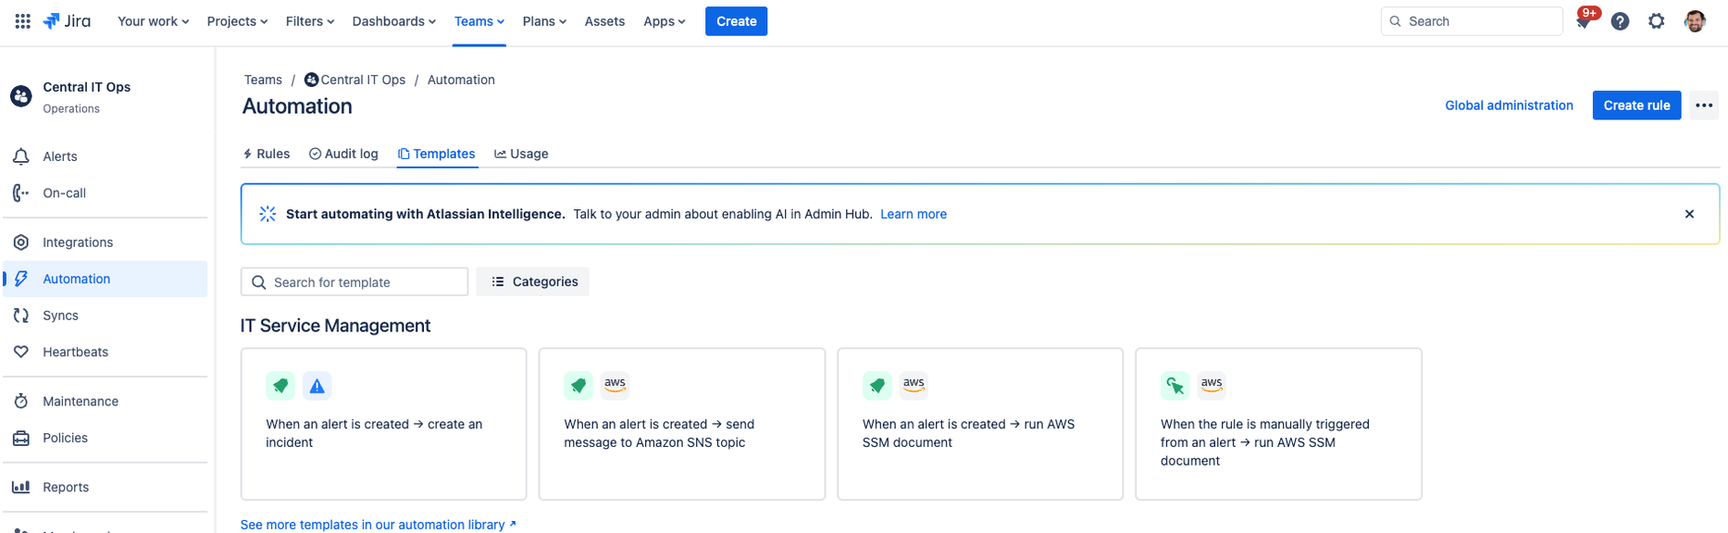Expand the Your work dropdown

(153, 21)
